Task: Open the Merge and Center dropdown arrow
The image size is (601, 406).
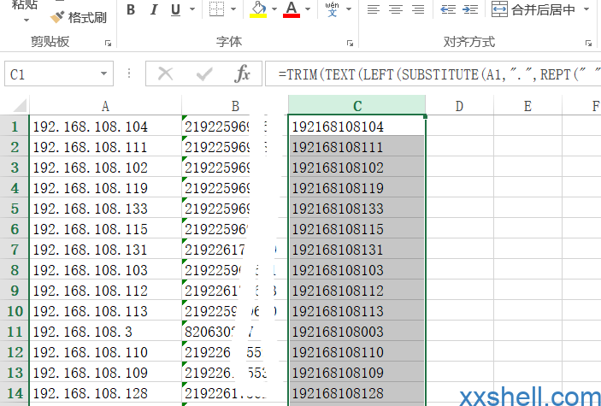Action: click(586, 10)
